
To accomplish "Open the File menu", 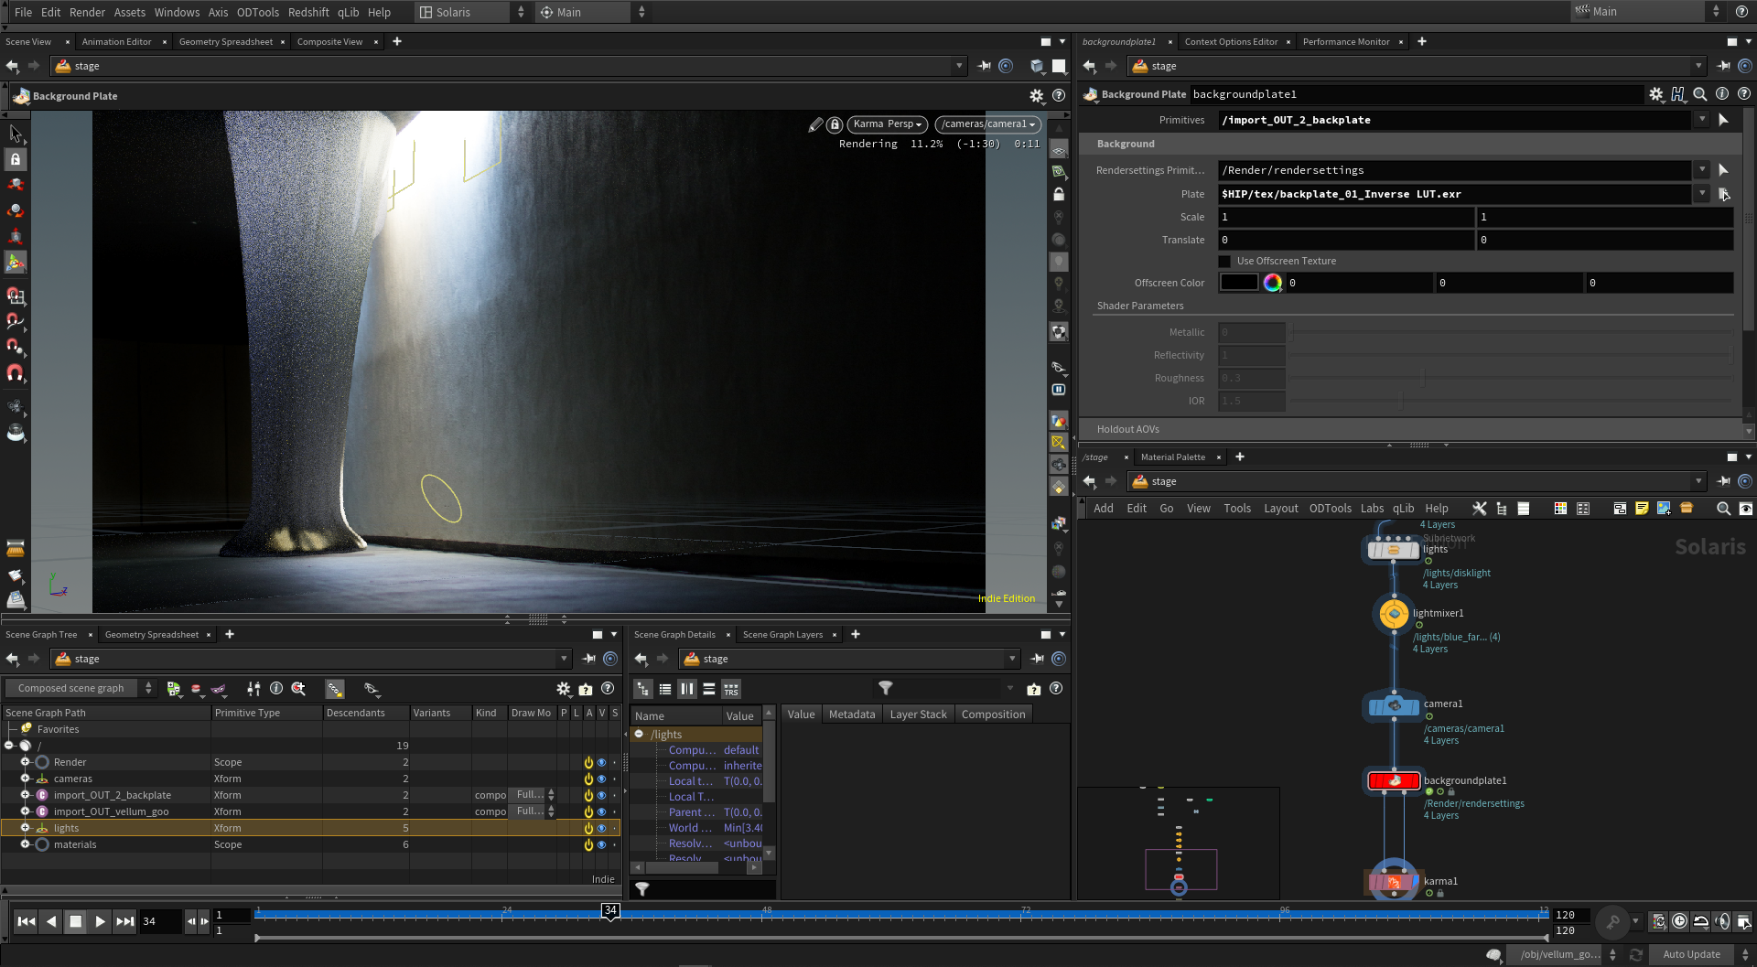I will pyautogui.click(x=23, y=12).
